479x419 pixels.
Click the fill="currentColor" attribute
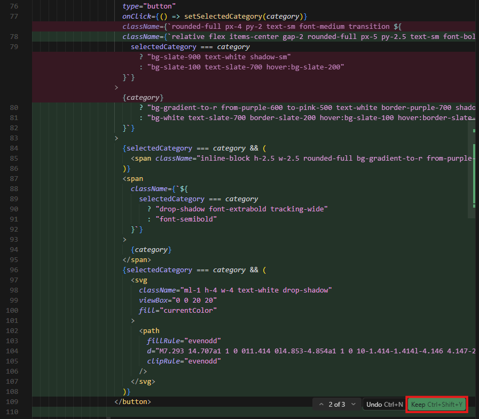pos(178,310)
